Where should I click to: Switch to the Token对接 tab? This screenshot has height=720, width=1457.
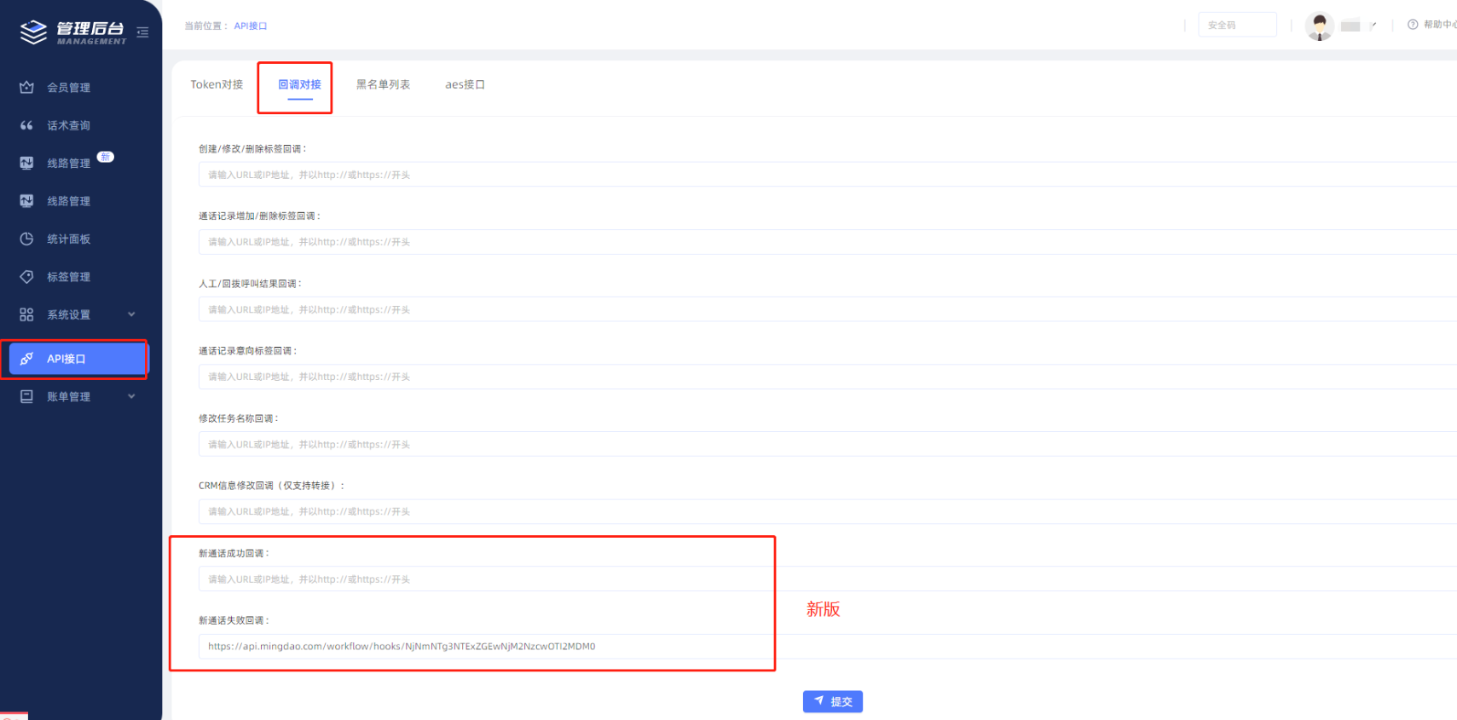217,84
